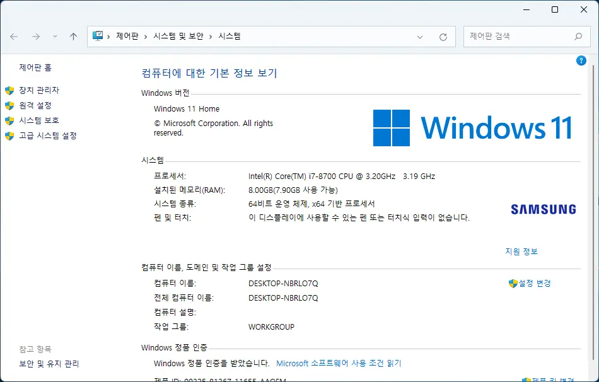The image size is (599, 382).
Task: Click the 64비트 운영 체제 system type value
Action: (311, 204)
